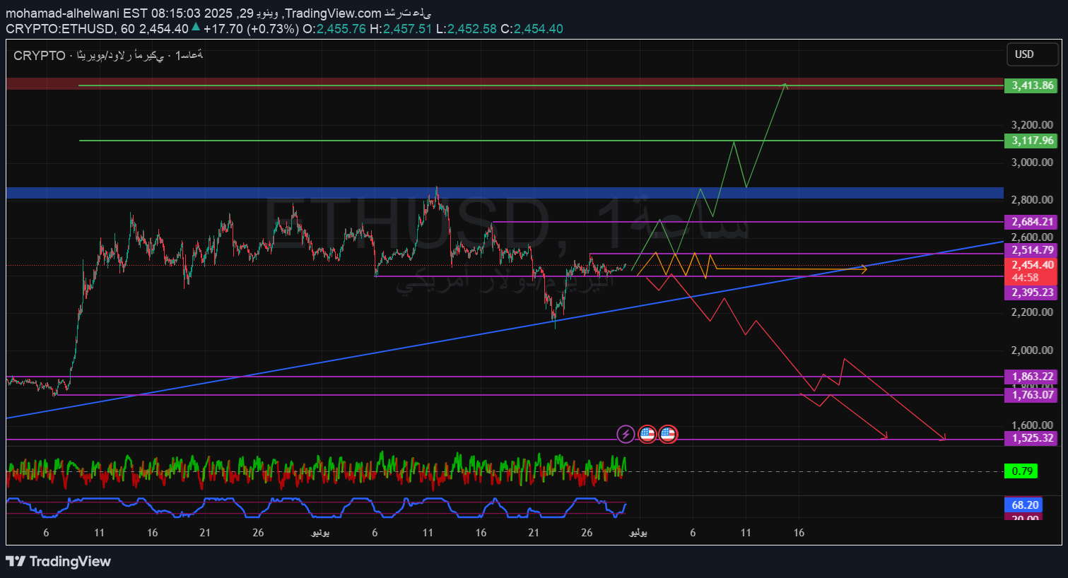Click the 1,863.22 price label
The height and width of the screenshot is (578, 1068).
[1031, 377]
